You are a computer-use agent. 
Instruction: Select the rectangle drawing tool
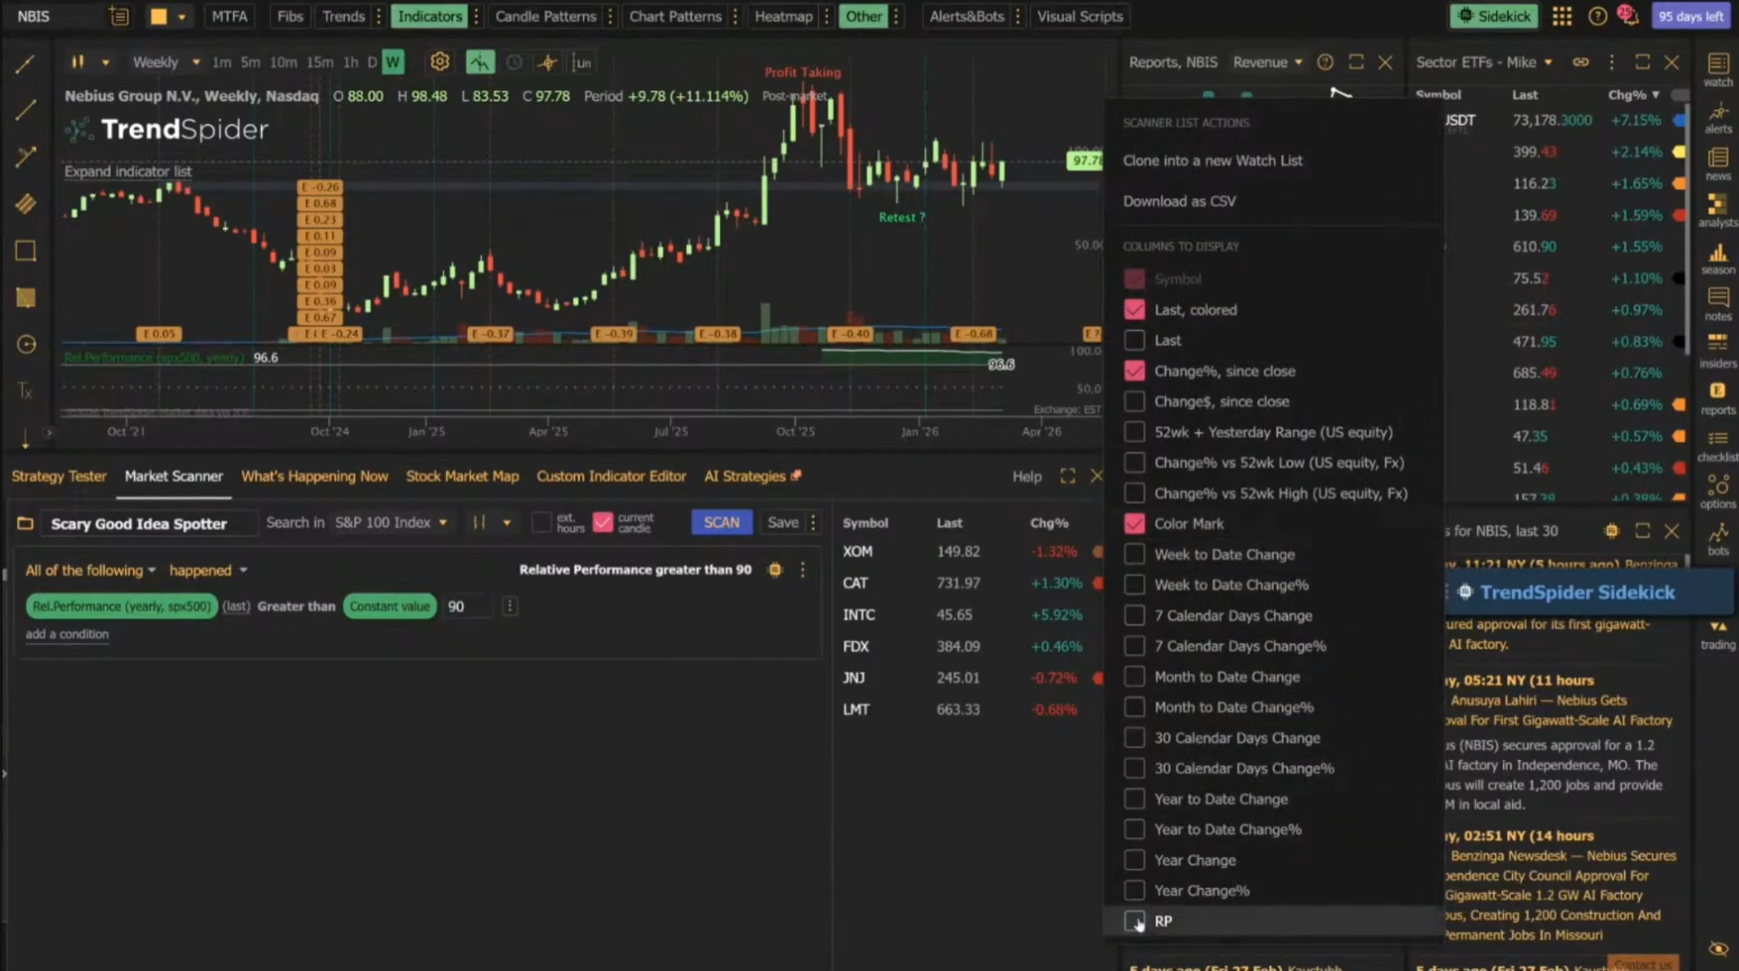pyautogui.click(x=26, y=251)
